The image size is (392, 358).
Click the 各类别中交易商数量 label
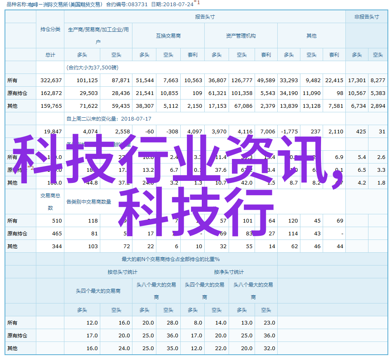coord(89,202)
